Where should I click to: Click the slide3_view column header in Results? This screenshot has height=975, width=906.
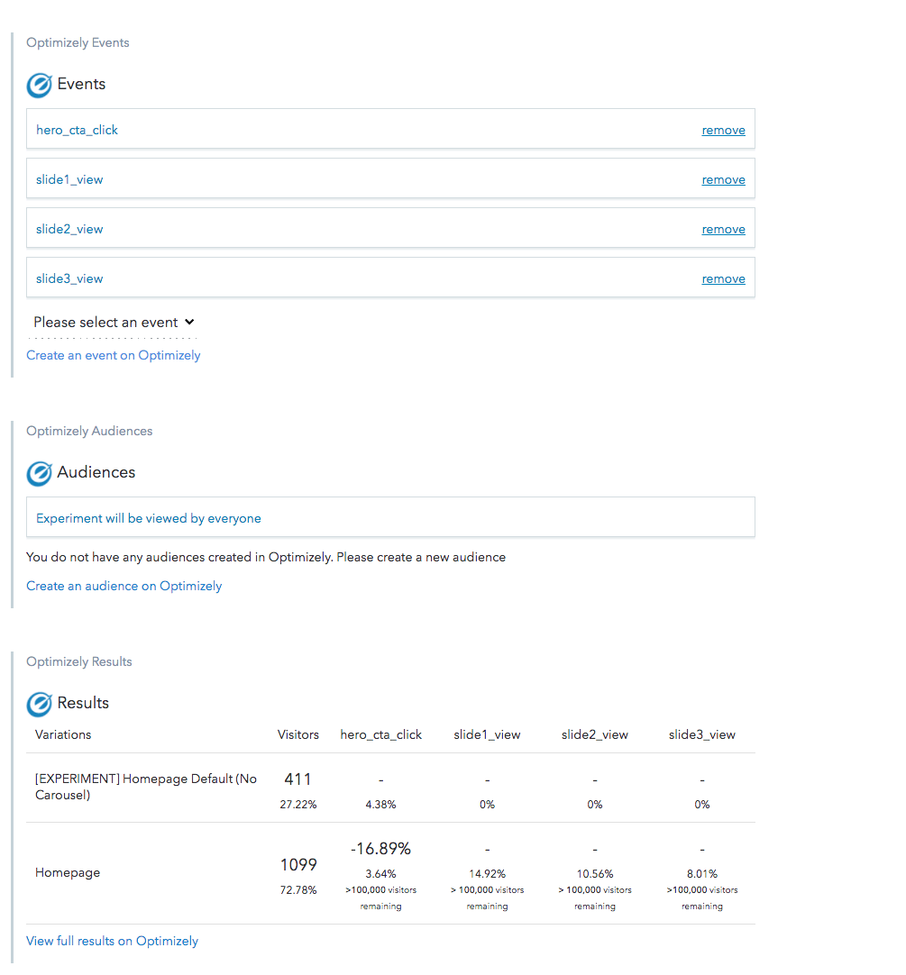(702, 735)
